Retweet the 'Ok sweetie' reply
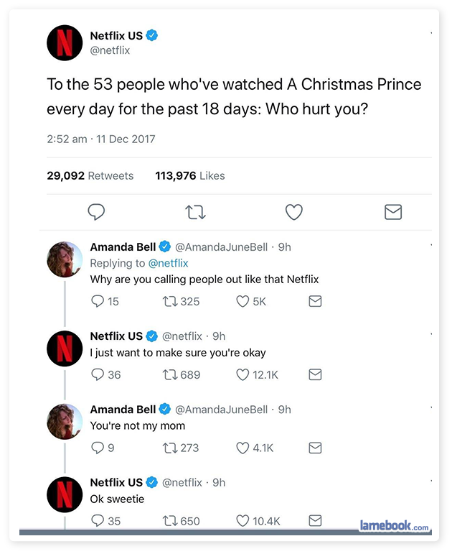Screen dimensions: 452x554 click(170, 521)
